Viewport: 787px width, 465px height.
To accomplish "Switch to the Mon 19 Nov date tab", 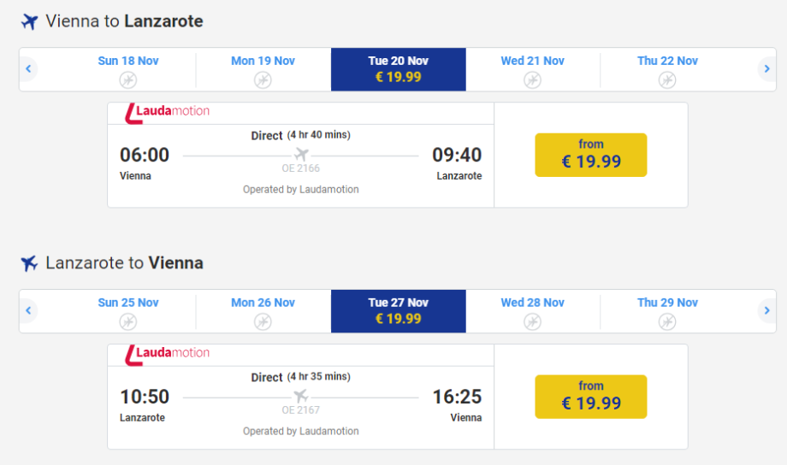I will click(x=263, y=69).
